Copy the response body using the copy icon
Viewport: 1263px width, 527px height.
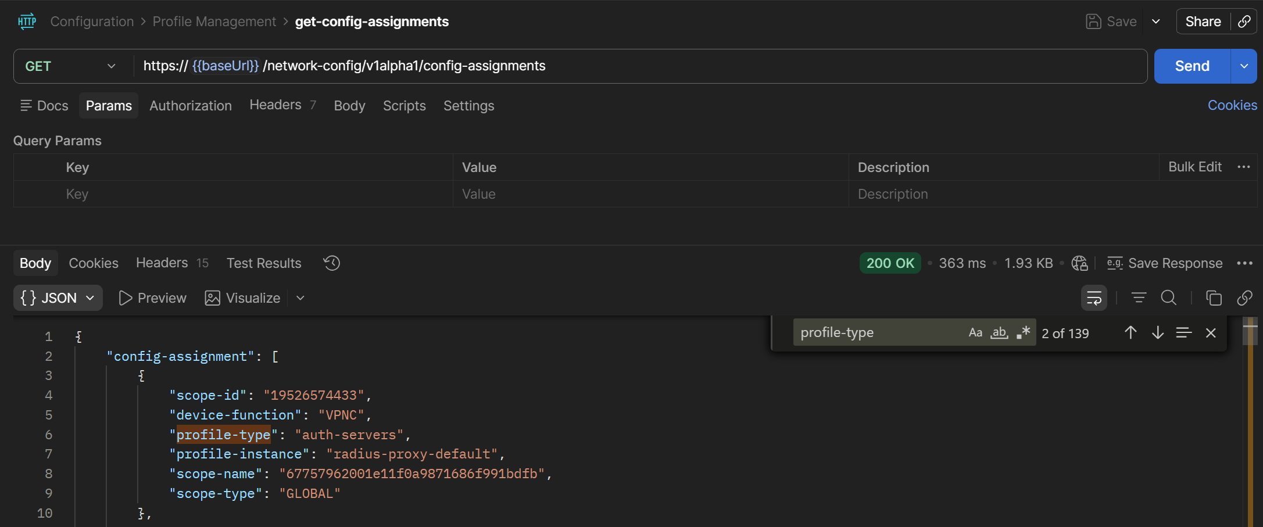click(1213, 297)
